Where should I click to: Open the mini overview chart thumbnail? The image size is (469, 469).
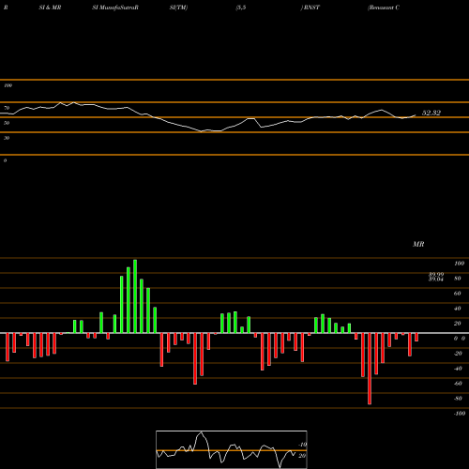(232, 449)
